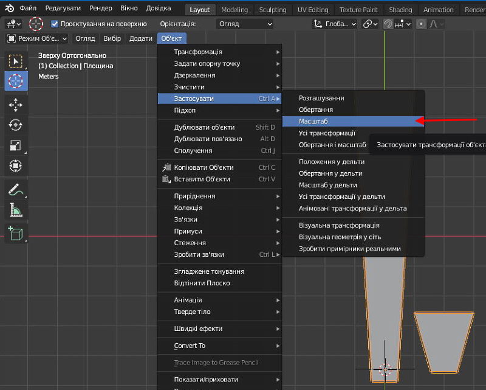Switch to the Texture Paint workspace tab
Viewport: 486px width, 390px height.
click(x=358, y=10)
